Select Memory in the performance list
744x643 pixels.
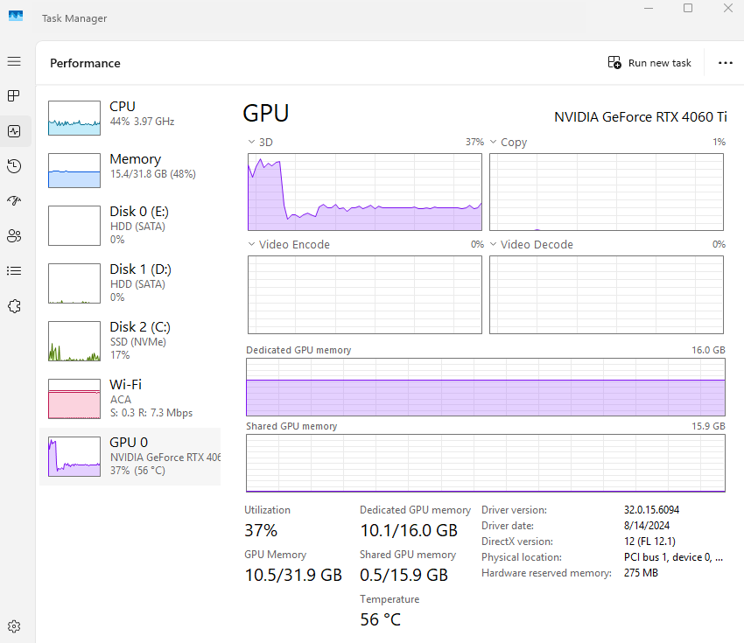[x=130, y=171]
